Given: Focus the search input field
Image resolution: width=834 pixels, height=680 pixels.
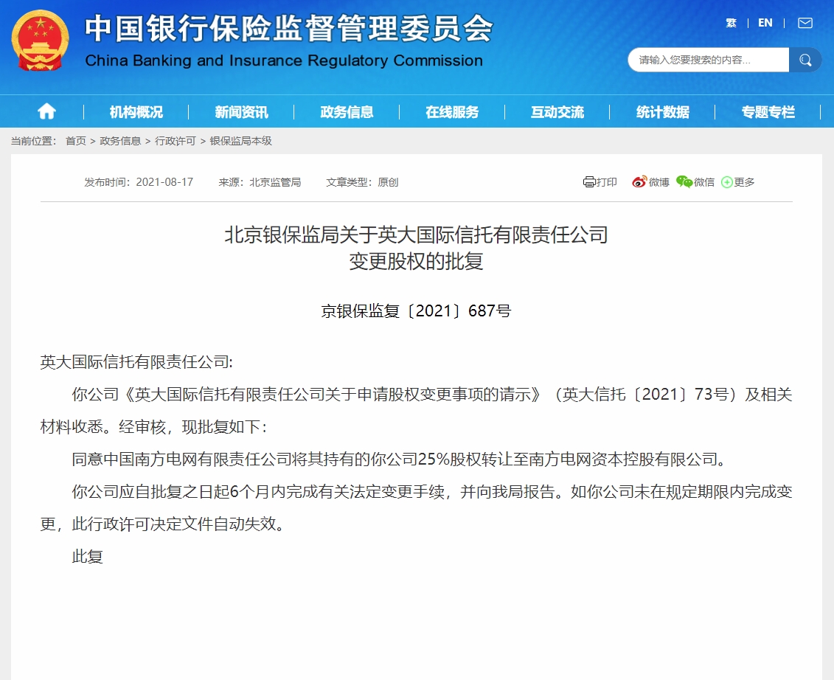Looking at the screenshot, I should [x=709, y=60].
